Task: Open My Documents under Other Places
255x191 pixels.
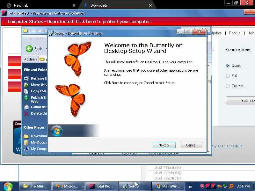Action: 36,142
